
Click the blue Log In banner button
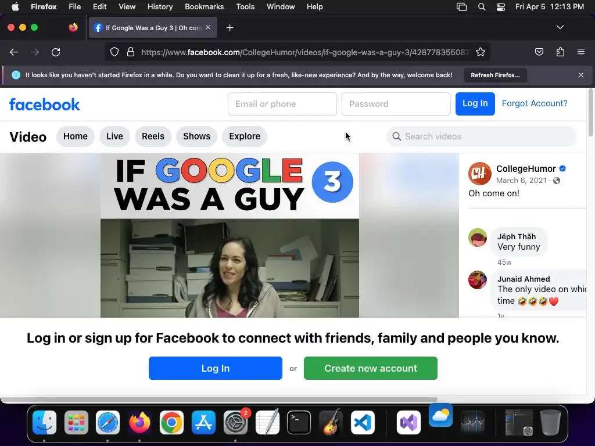[216, 368]
